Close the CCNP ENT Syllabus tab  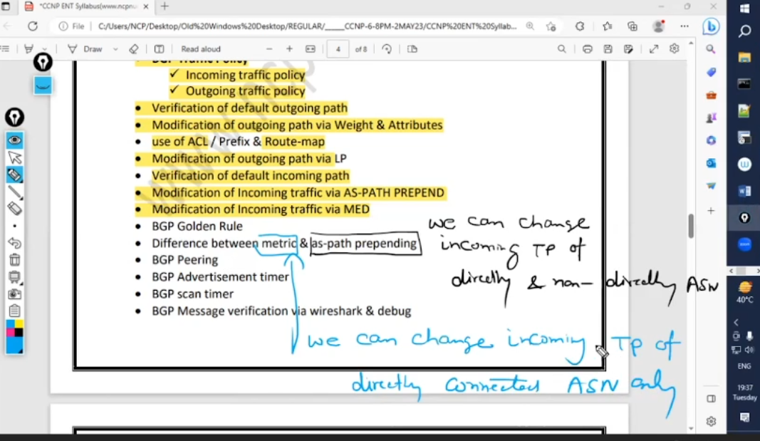[x=145, y=7]
